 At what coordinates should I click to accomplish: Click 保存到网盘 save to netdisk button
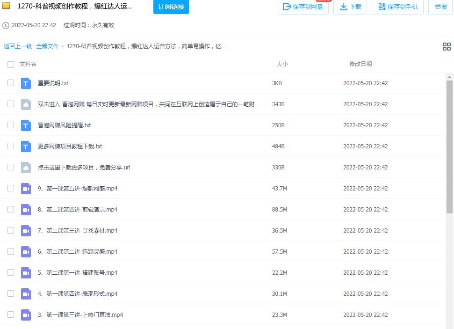pos(303,7)
